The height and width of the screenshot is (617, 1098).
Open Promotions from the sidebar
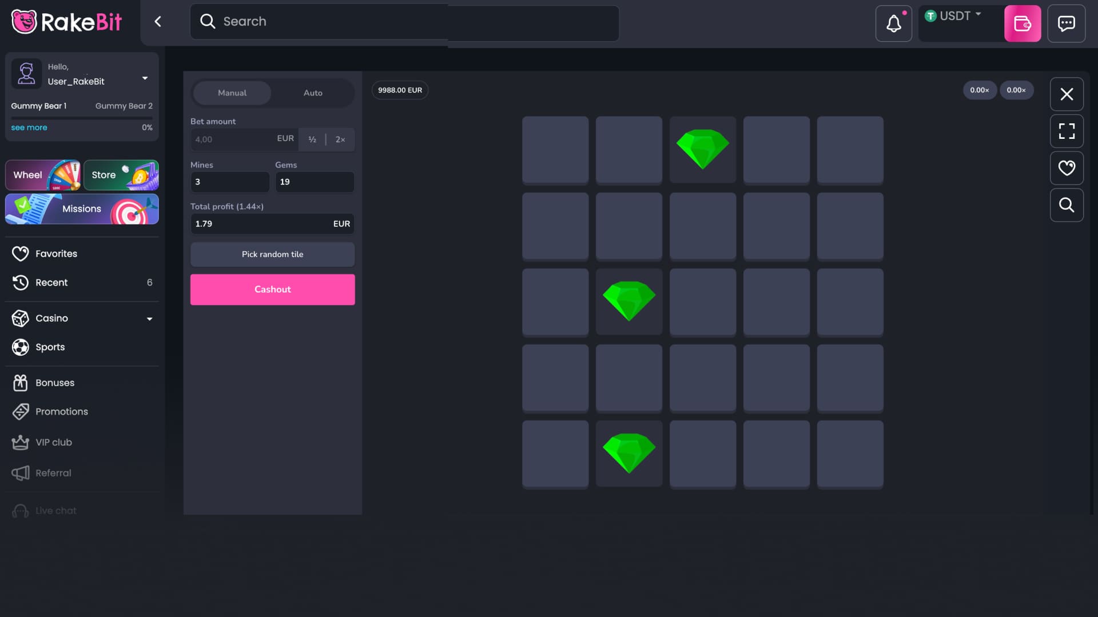pos(61,411)
